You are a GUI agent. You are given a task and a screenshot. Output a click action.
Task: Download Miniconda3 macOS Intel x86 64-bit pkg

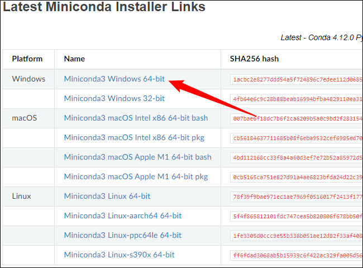(134, 138)
